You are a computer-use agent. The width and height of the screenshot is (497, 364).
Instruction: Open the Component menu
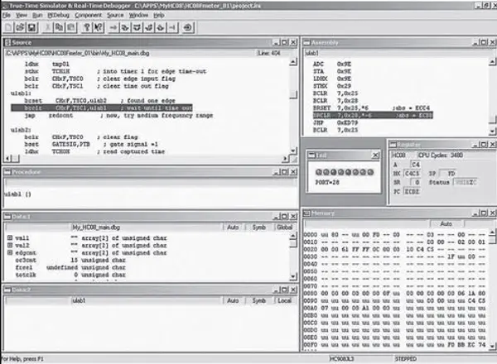[x=88, y=15]
